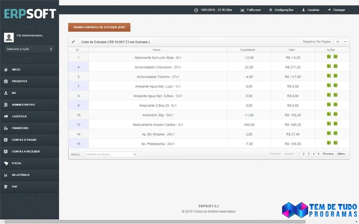Image resolution: width=359 pixels, height=224 pixels.
Task: Click stock exit icon for Achocolatado Todinho row
Action: point(335,76)
